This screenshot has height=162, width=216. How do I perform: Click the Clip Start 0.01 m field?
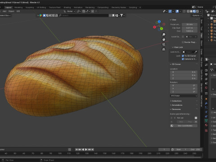[189, 28]
